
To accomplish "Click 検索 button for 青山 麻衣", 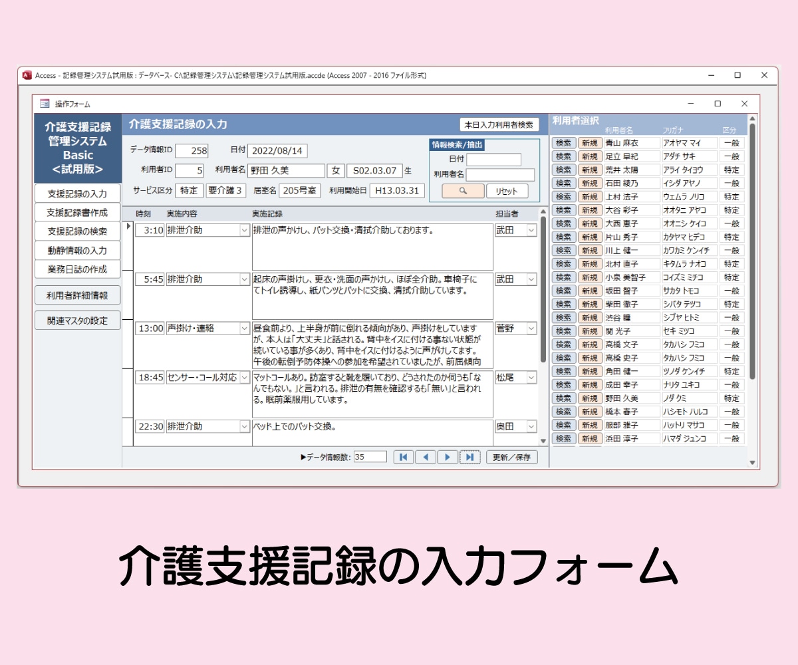I will pyautogui.click(x=564, y=143).
